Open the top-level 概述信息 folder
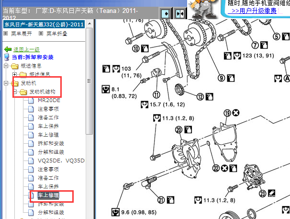The width and height of the screenshot is (290, 219). 31,66
